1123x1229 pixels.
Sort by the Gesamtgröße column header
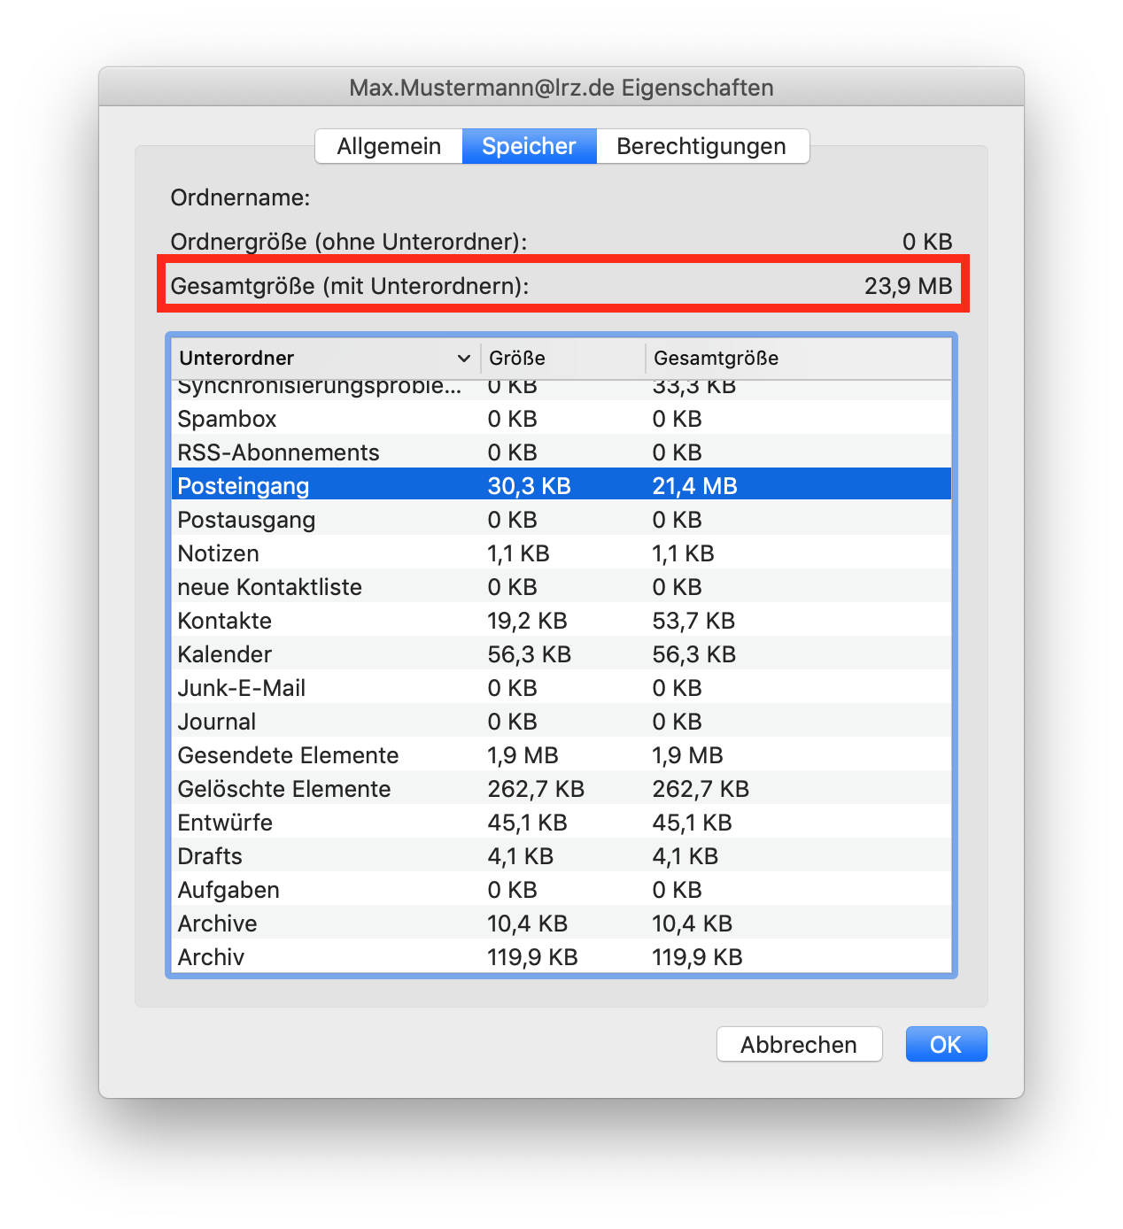click(716, 359)
